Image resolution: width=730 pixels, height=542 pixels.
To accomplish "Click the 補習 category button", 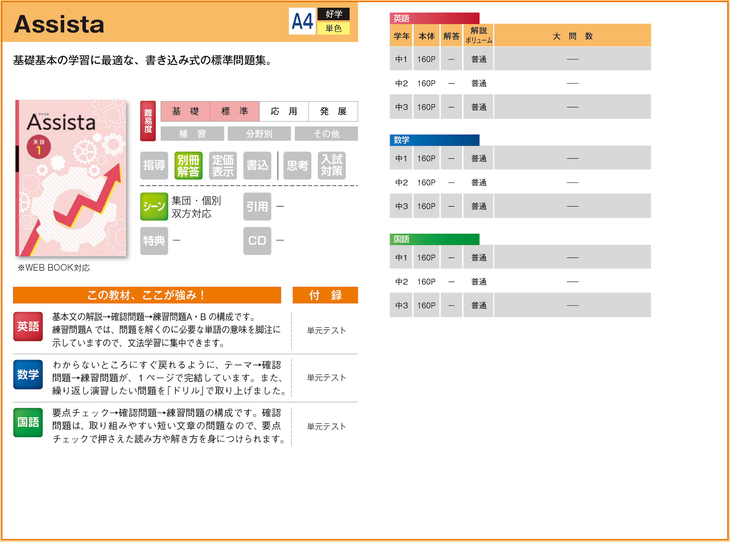I will (x=192, y=134).
